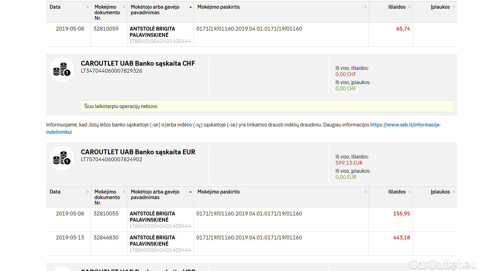Screen dimensions: 480x271
Task: Click ANTSTOLĖ BRIGITA PALAVINSKIENĖ in the 32810055 row
Action: point(152,217)
